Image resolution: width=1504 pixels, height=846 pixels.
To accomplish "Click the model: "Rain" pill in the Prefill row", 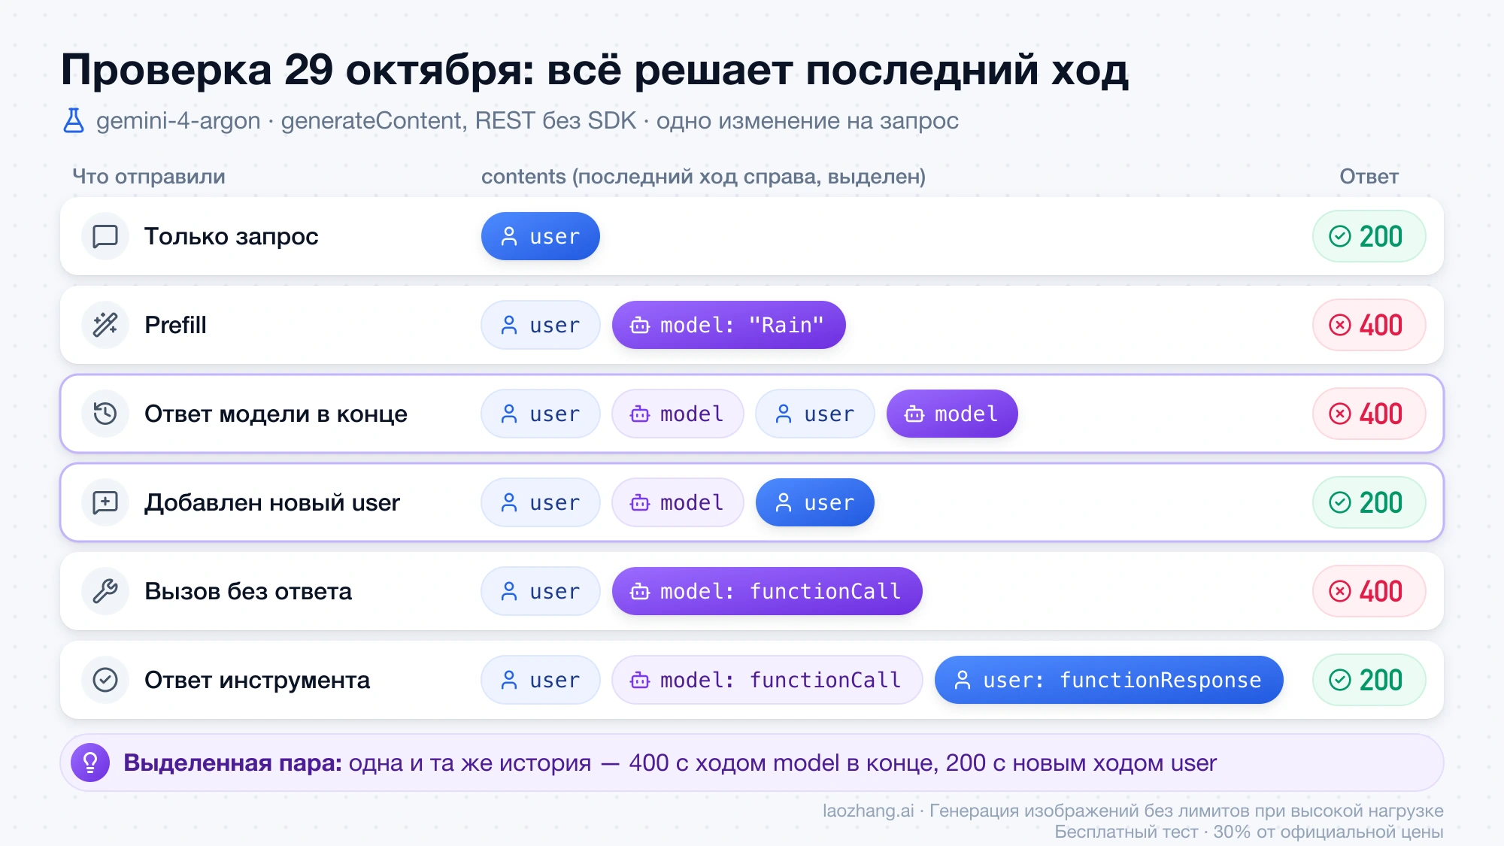I will pyautogui.click(x=729, y=325).
